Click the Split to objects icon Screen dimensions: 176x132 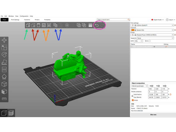79,25
